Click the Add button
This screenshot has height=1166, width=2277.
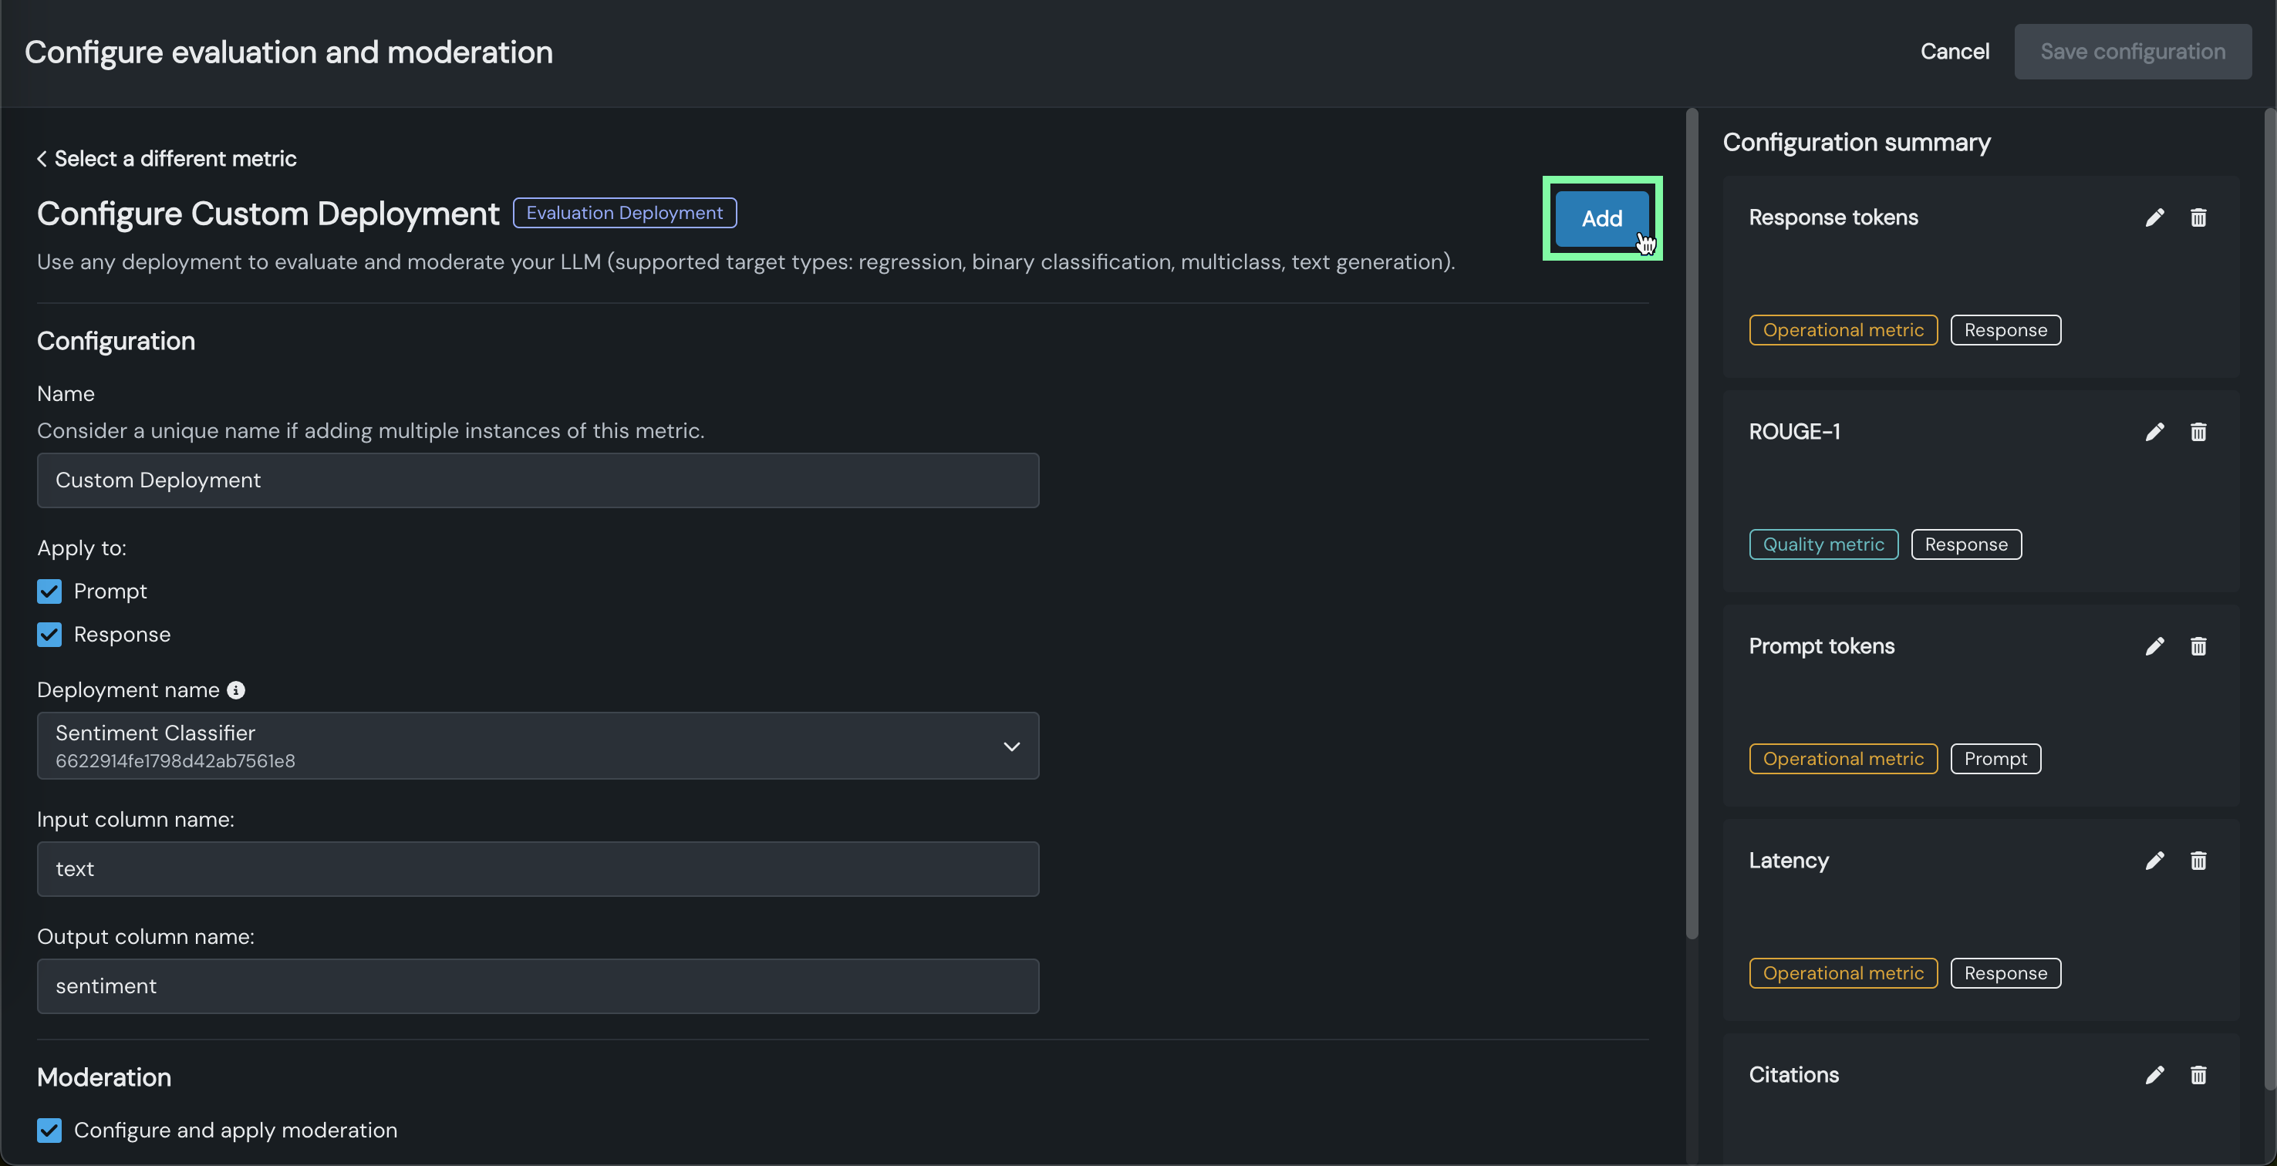(1601, 218)
